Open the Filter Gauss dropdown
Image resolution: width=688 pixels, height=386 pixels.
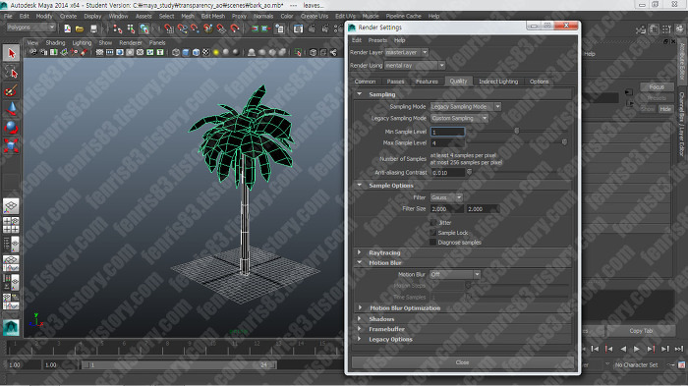446,197
